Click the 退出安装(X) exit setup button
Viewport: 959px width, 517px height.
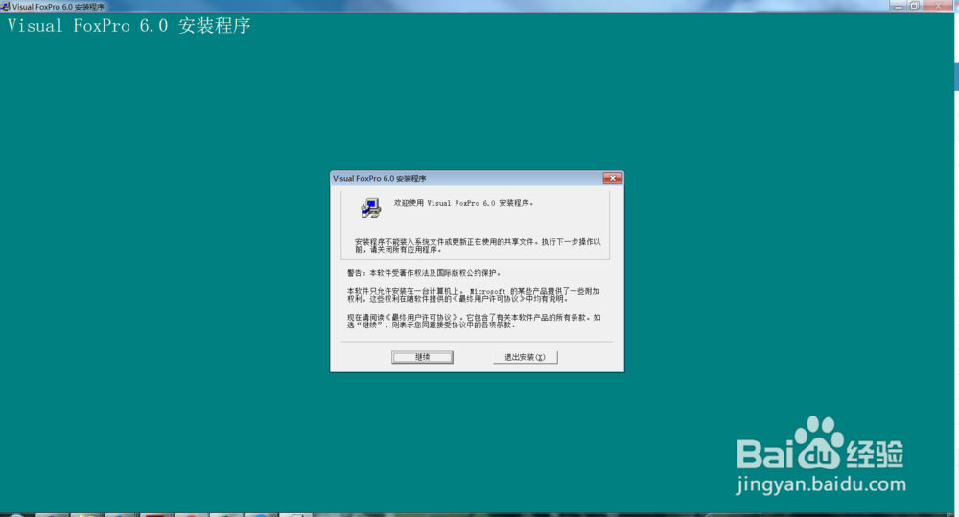tap(525, 357)
